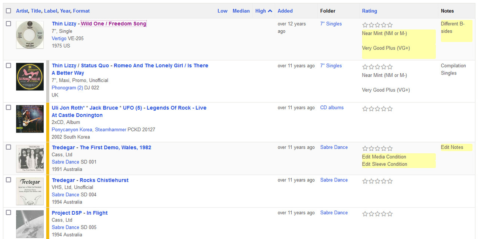Rate Tredegar First Demo four stars
This screenshot has height=239, width=478.
(x=384, y=148)
